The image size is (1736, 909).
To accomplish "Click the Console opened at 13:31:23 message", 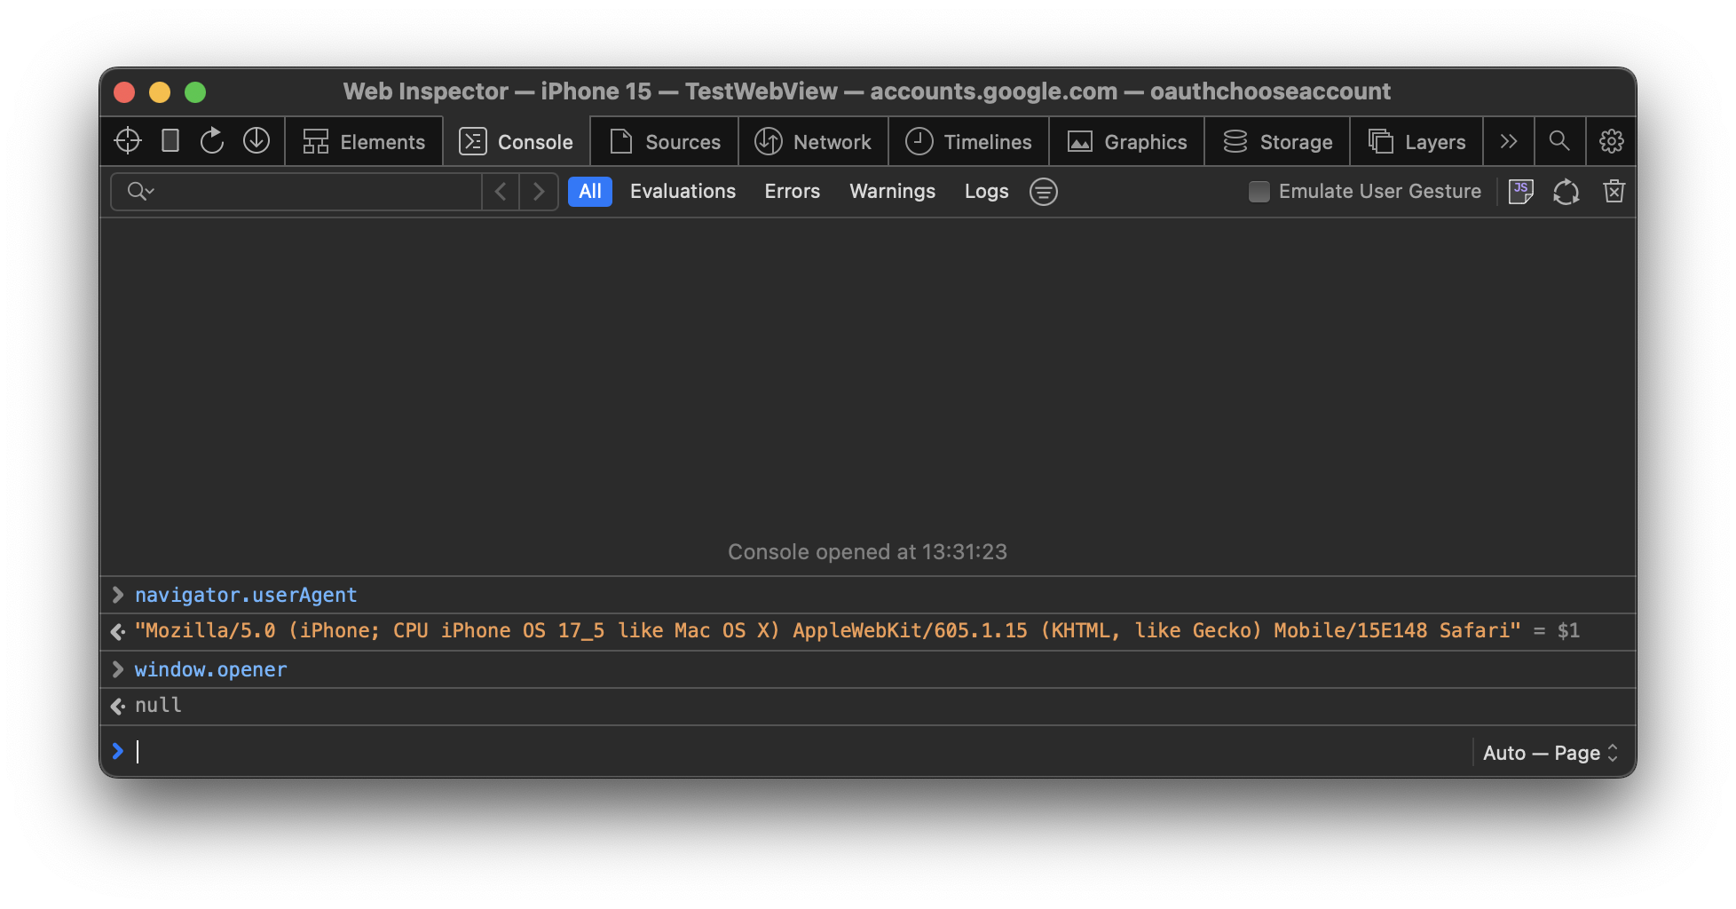I will click(867, 551).
